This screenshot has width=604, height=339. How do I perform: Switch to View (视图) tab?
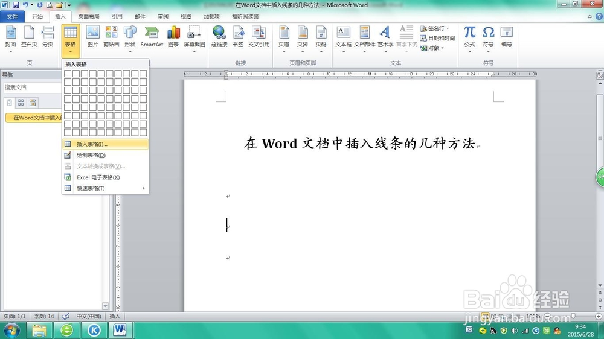186,16
